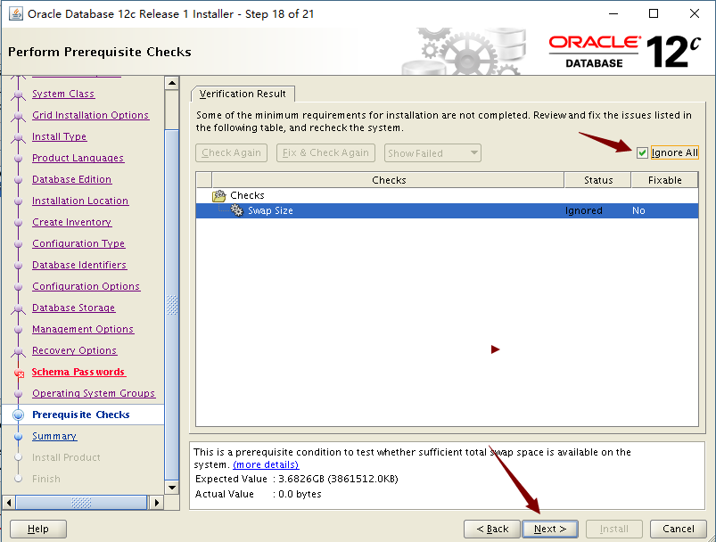Click the Prerequisite Checks current step bullet
Viewport: 716px width, 542px height.
[18, 415]
